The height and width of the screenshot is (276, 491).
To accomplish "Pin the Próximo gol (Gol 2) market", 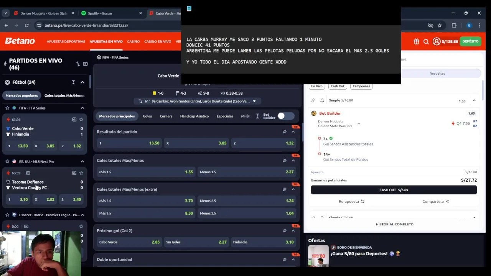I will [x=285, y=231].
